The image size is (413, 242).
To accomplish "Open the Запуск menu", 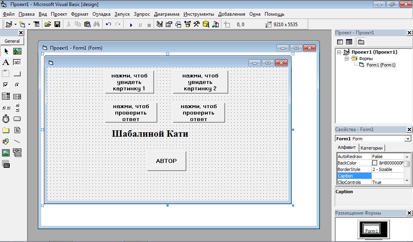I will tap(122, 14).
